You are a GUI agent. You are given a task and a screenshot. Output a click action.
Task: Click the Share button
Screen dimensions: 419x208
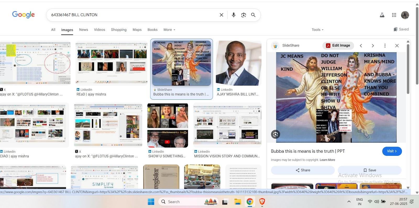303,170
